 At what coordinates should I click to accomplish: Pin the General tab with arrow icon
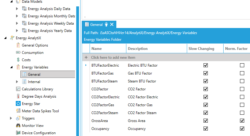106,25
